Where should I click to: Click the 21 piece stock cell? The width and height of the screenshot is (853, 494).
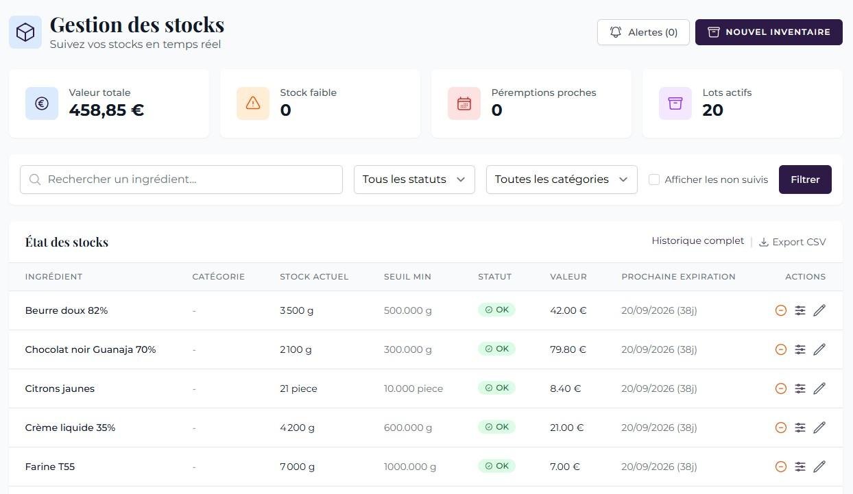click(x=298, y=388)
